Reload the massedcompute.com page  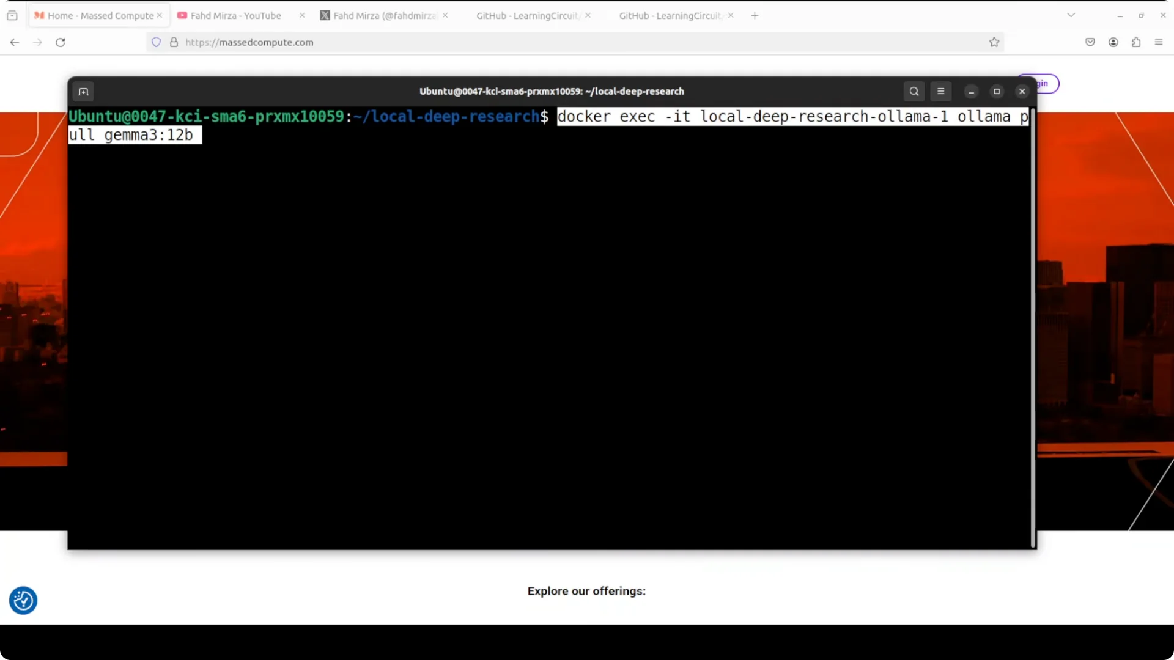pyautogui.click(x=61, y=42)
